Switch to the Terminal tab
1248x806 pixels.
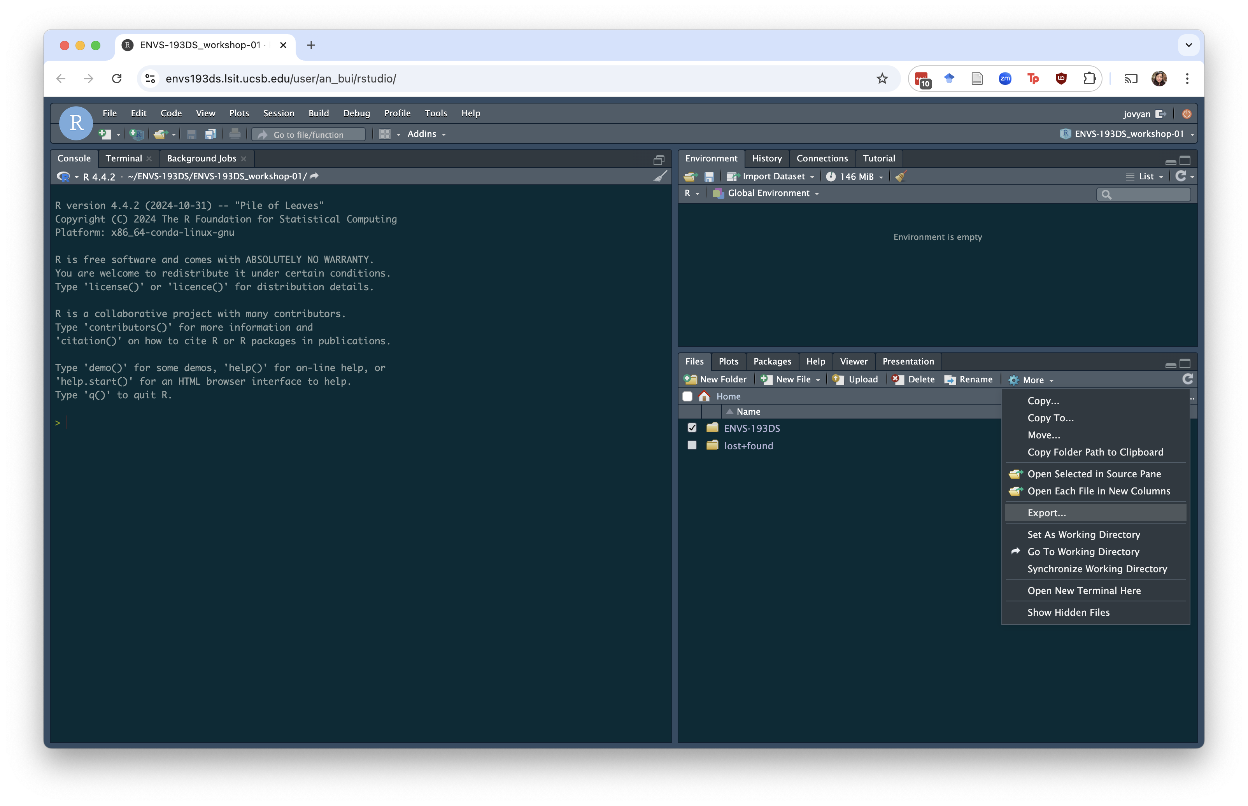pyautogui.click(x=123, y=159)
